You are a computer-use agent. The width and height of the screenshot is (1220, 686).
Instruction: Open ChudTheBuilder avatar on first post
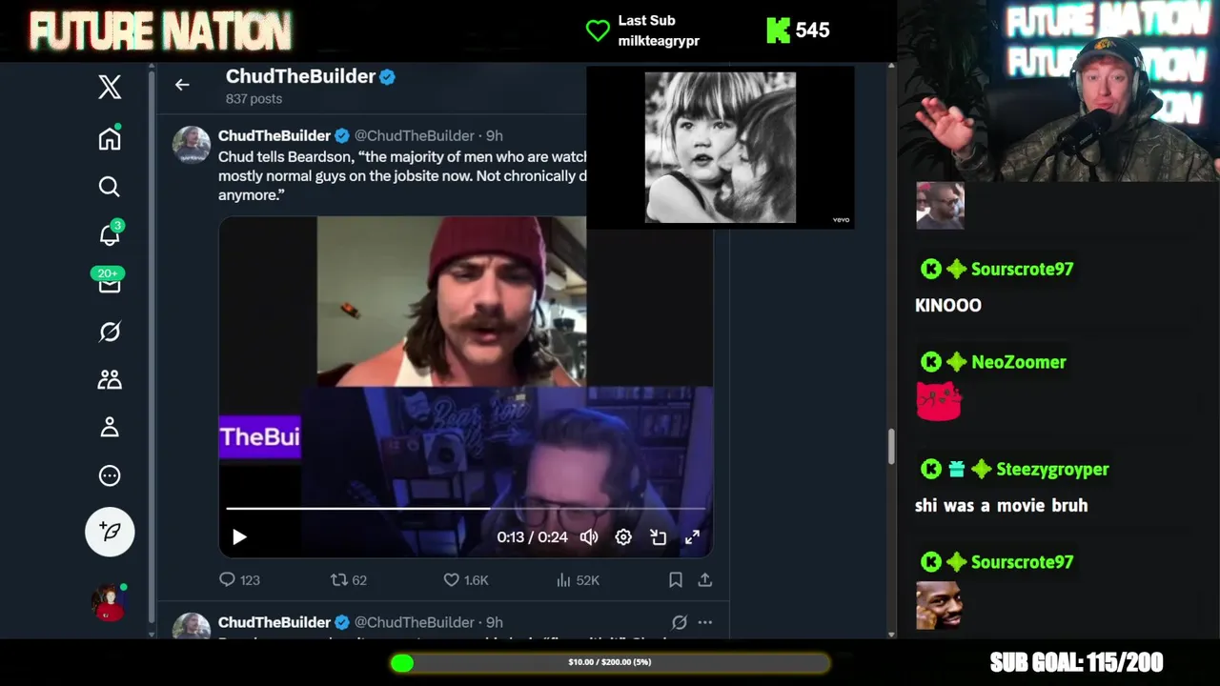(x=191, y=145)
